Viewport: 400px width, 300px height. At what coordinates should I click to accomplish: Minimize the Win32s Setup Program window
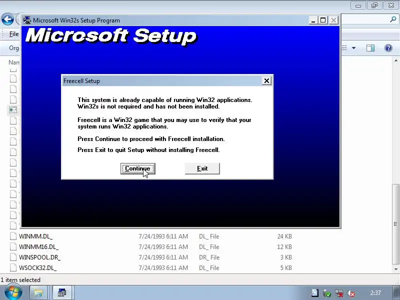(x=313, y=20)
